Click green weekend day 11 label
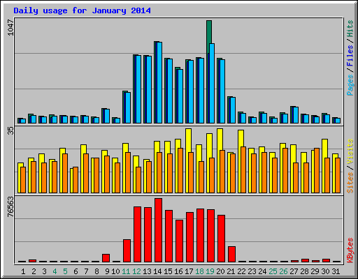 tap(126, 271)
